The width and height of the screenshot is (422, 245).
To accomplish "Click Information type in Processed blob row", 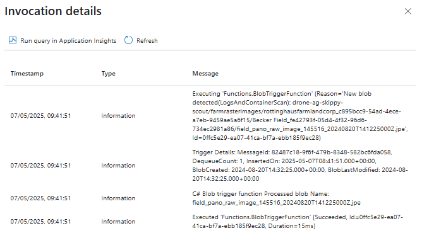I will point(118,198).
